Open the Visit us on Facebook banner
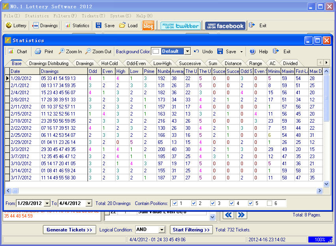 (x=225, y=26)
